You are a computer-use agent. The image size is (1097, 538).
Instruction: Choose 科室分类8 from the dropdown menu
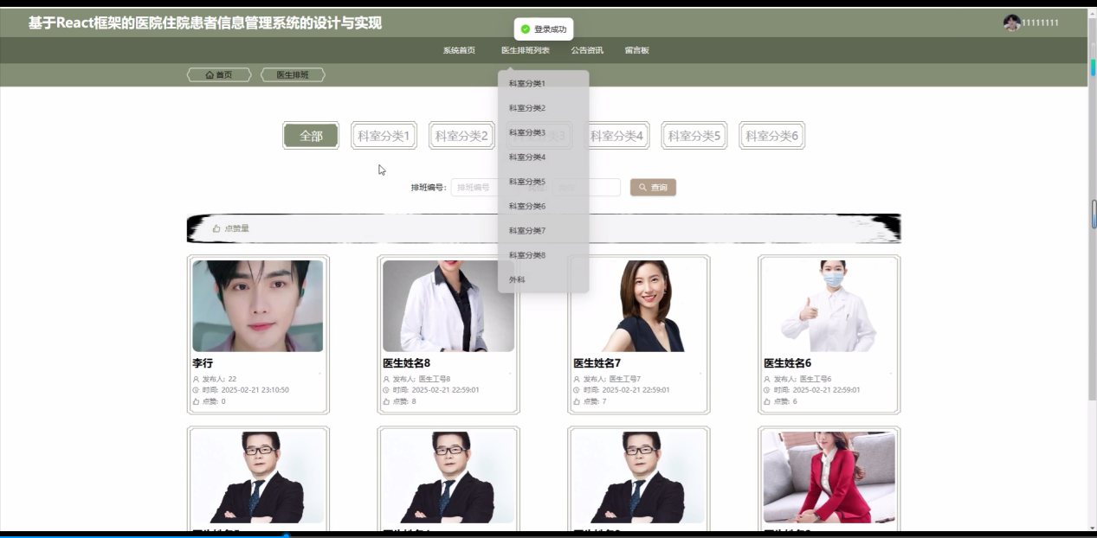click(x=544, y=255)
